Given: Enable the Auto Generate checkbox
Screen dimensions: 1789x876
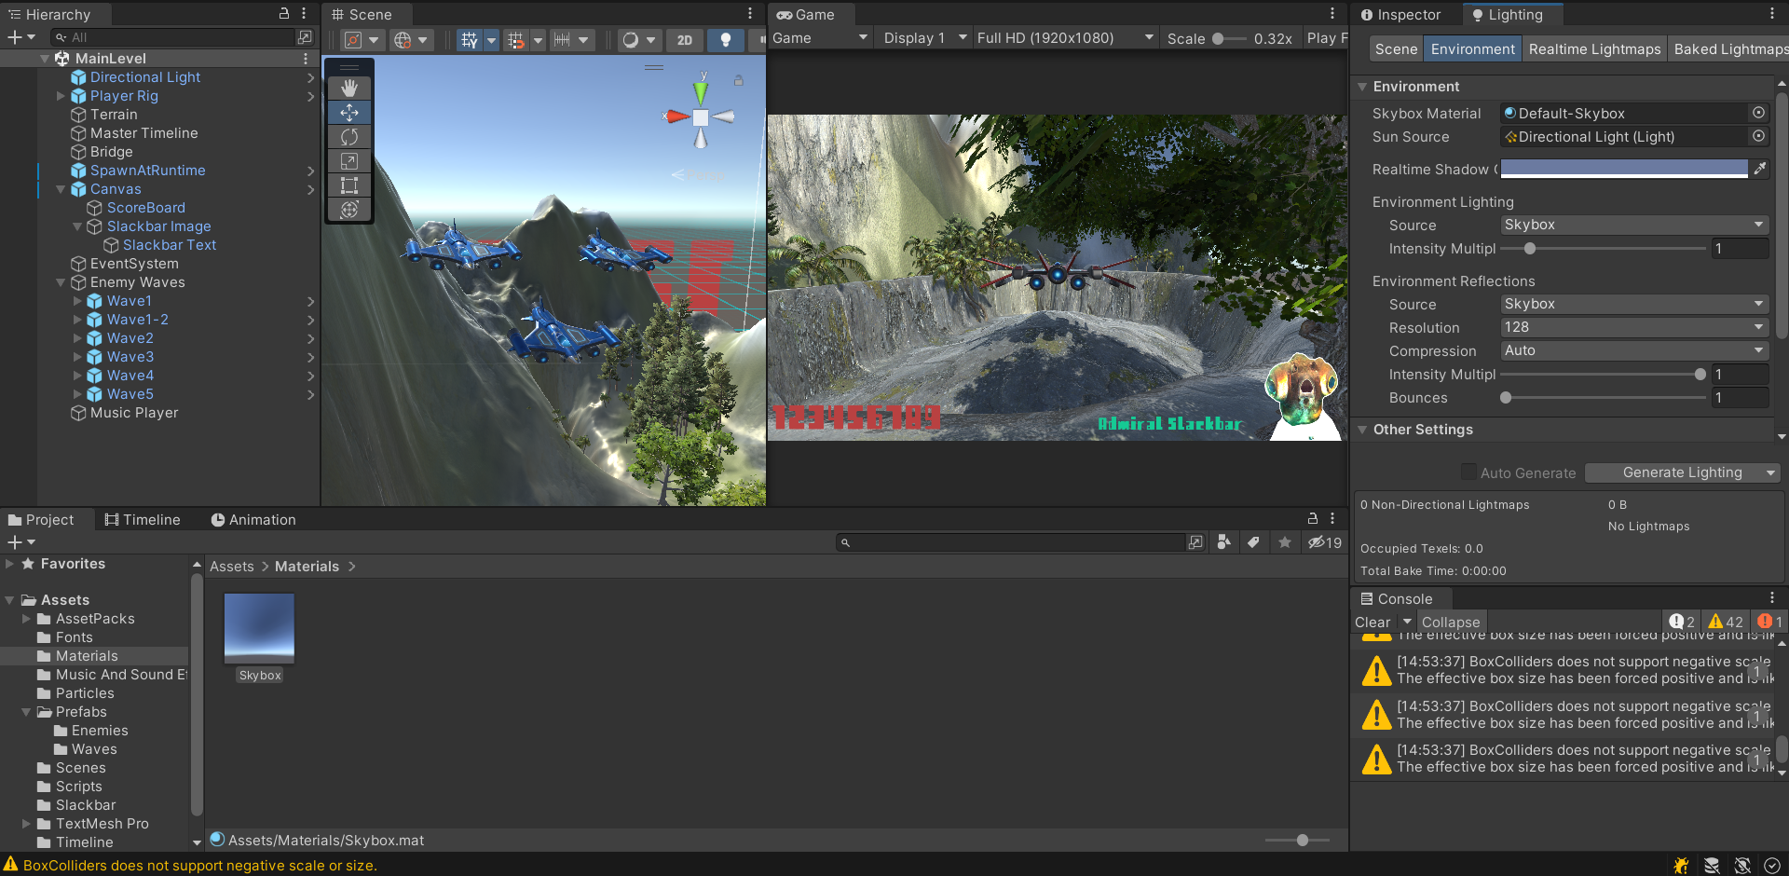Looking at the screenshot, I should coord(1468,472).
